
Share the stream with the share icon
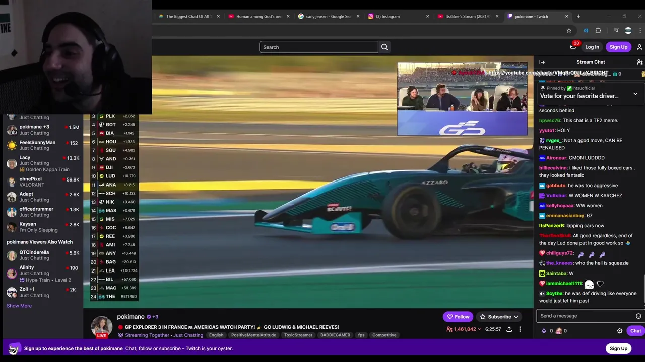click(509, 329)
